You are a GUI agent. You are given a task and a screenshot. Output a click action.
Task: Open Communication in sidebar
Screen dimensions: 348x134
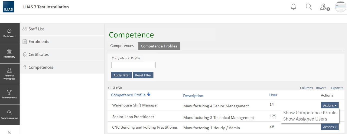point(9,115)
